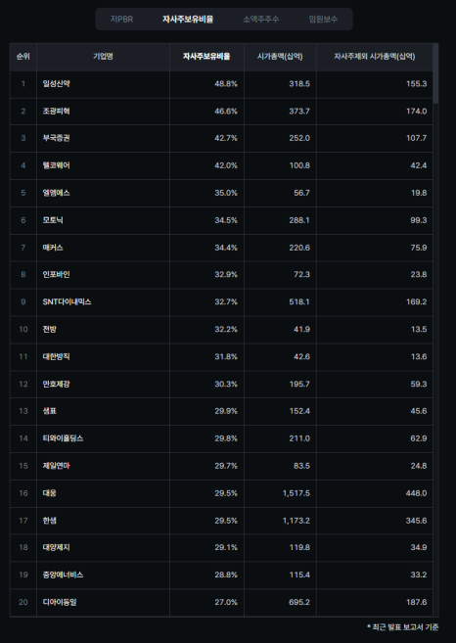Click 티와이홀딩스 company name
The image size is (456, 643).
coord(63,438)
